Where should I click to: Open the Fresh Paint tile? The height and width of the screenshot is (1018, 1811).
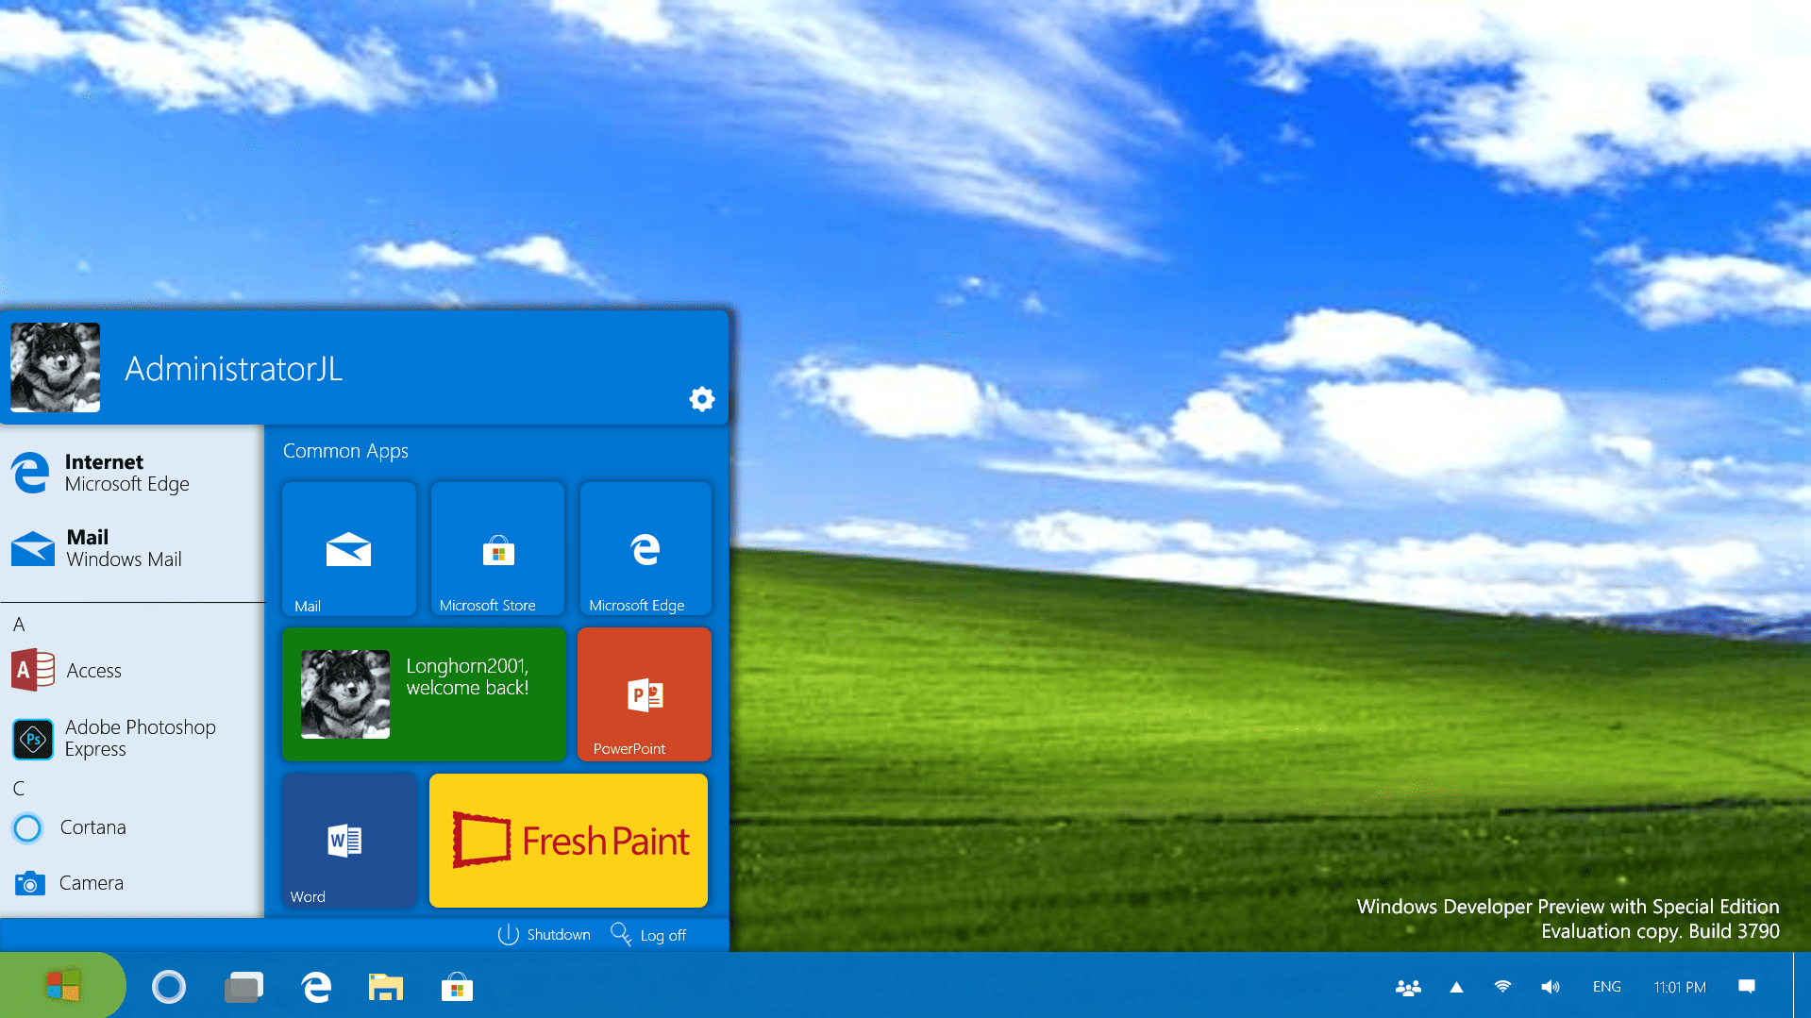click(x=568, y=841)
